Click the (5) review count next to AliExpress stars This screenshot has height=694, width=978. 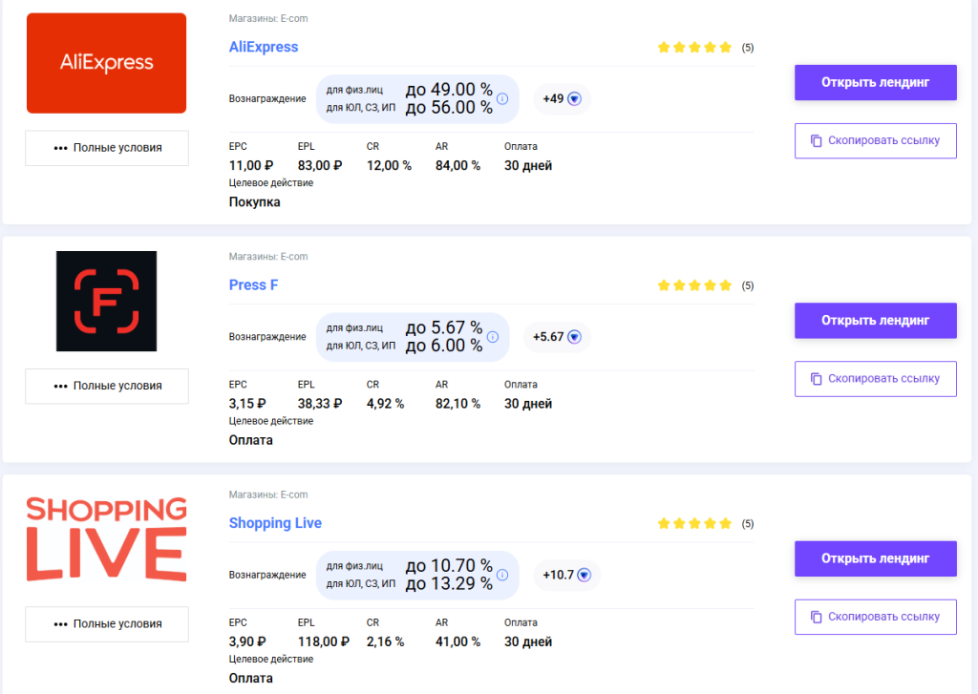pos(747,46)
